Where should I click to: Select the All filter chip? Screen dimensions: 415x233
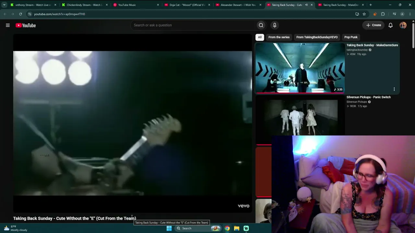(x=260, y=37)
